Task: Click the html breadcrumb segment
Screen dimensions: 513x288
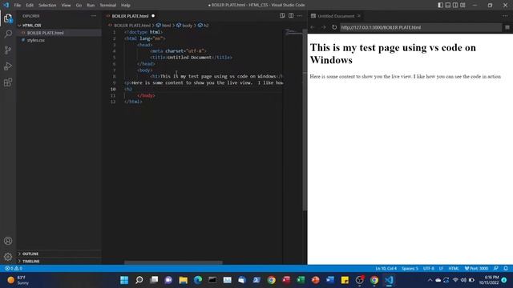Action: coord(164,25)
